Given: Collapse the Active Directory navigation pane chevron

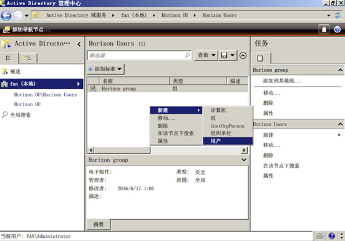Looking at the screenshot, I should [x=79, y=44].
